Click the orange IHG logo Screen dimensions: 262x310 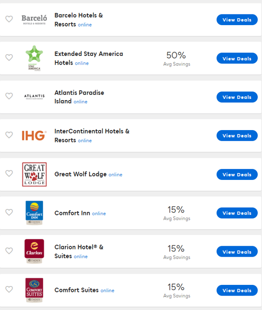coord(34,135)
